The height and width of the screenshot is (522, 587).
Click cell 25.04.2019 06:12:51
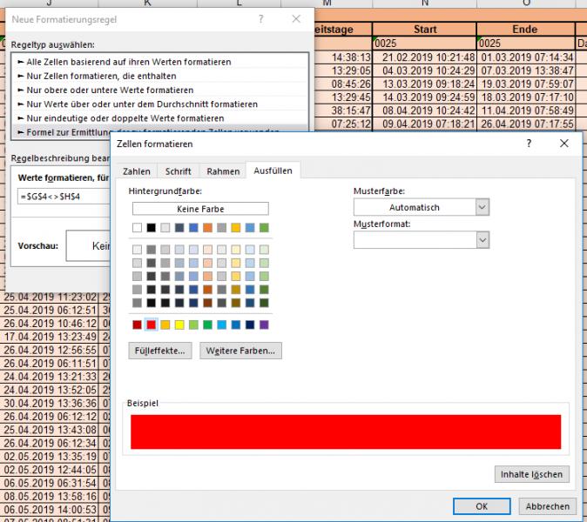51,310
